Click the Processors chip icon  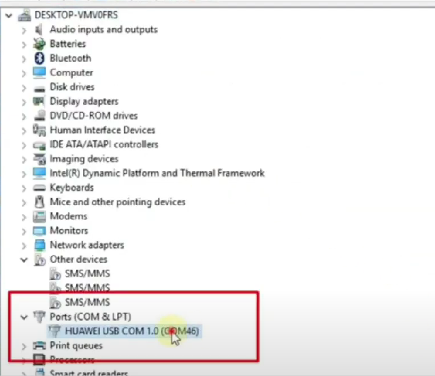coord(39,360)
